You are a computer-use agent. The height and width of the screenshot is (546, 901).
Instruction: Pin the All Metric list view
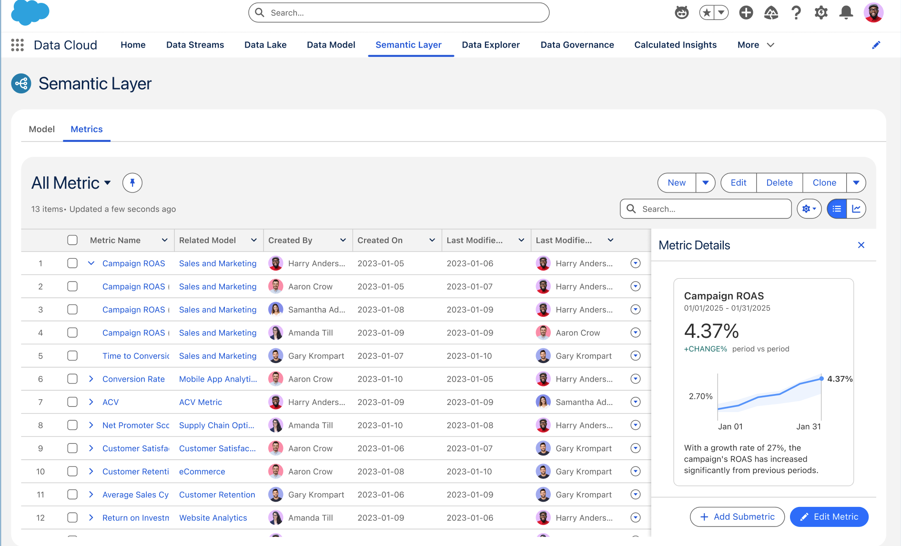(x=132, y=183)
